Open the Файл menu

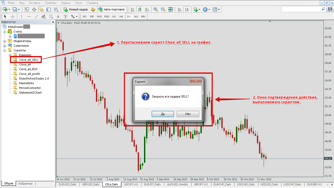(x=11, y=3)
